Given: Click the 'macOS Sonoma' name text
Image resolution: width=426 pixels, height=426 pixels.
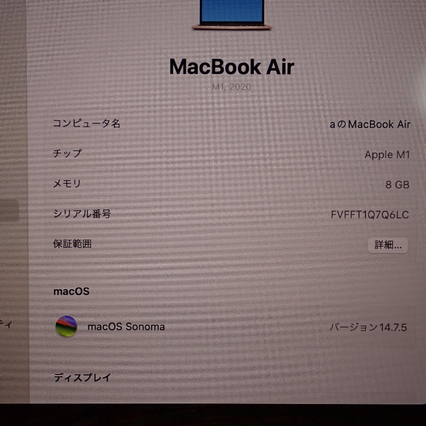Looking at the screenshot, I should point(126,327).
